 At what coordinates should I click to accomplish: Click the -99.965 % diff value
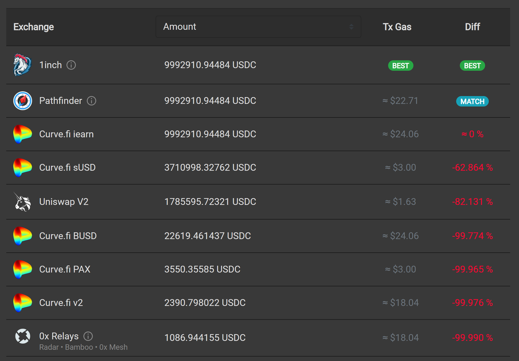click(472, 269)
